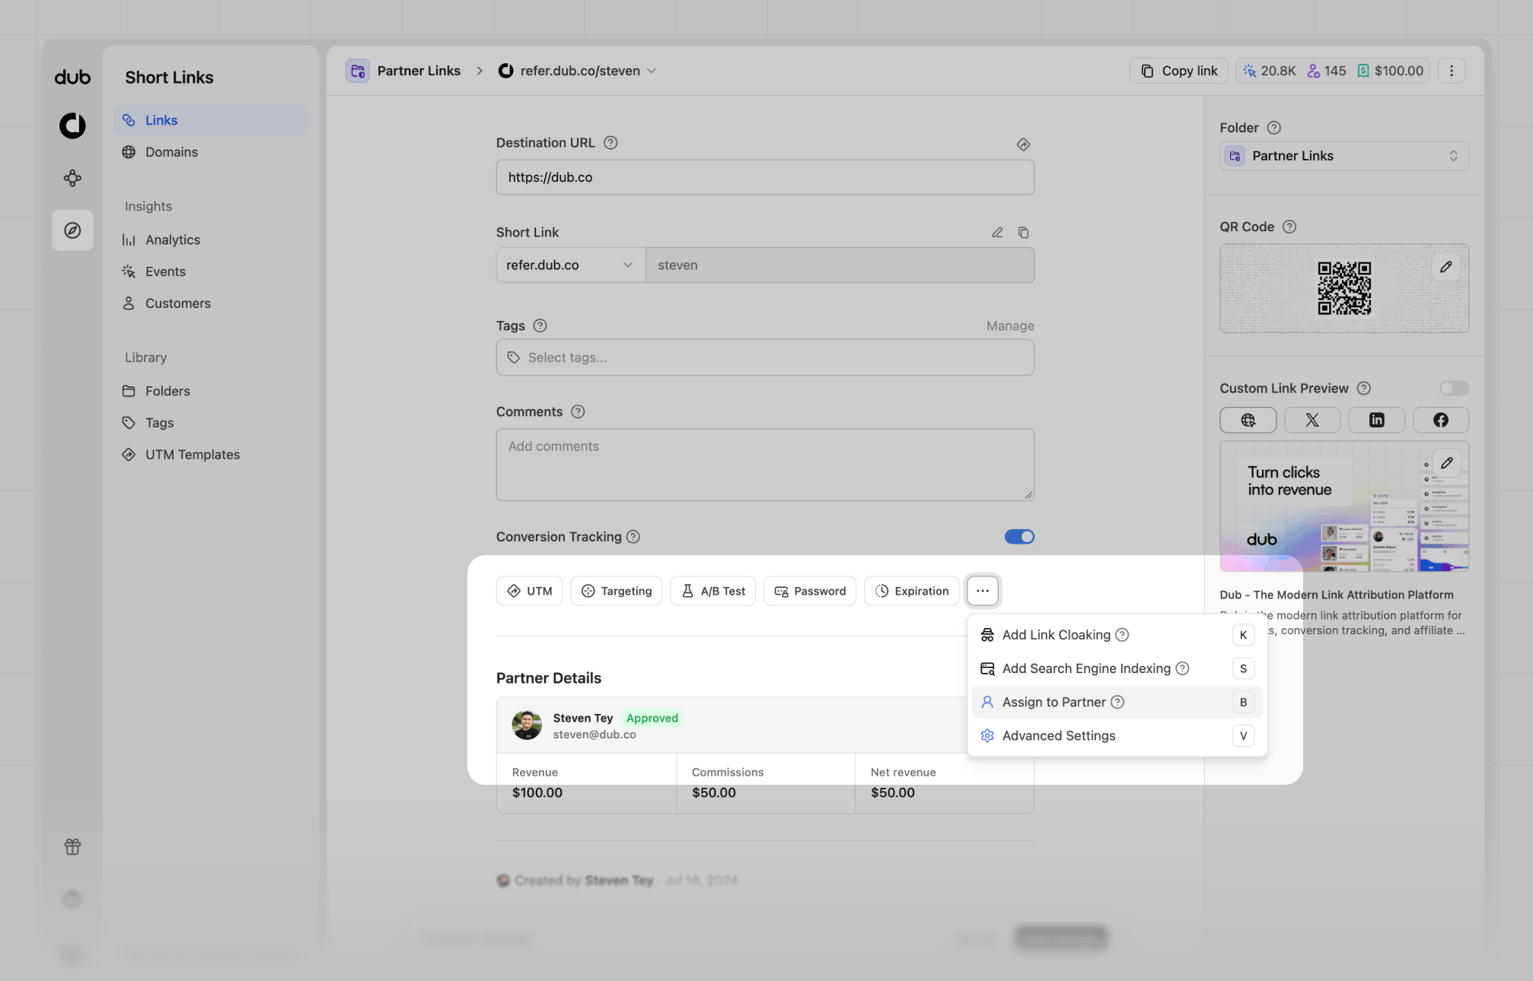Viewport: 1533px width, 981px height.
Task: Open Folder help tooltip icon
Action: coord(1274,128)
